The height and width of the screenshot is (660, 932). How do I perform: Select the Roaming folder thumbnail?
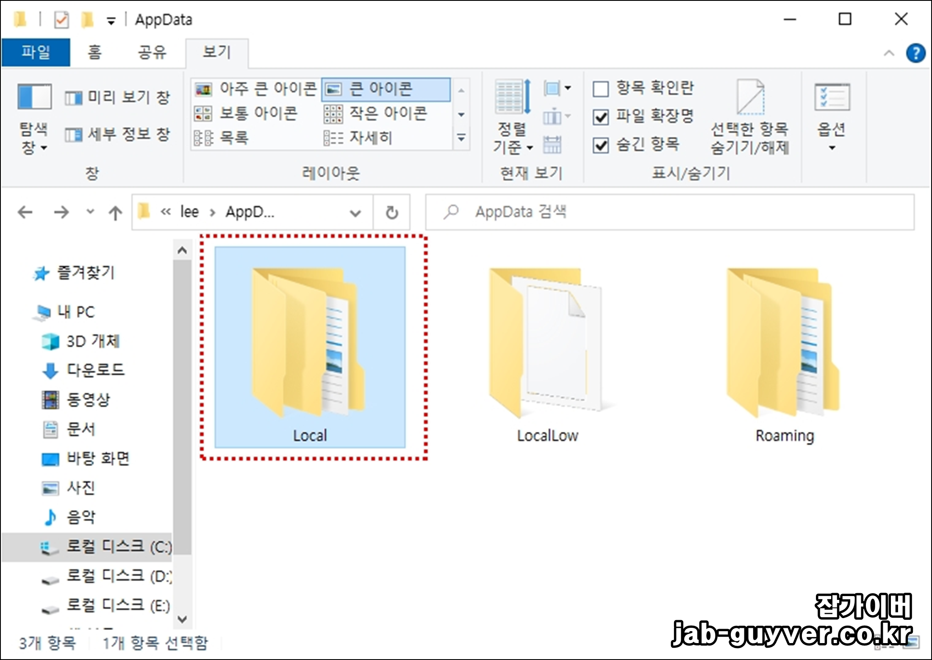coord(784,343)
